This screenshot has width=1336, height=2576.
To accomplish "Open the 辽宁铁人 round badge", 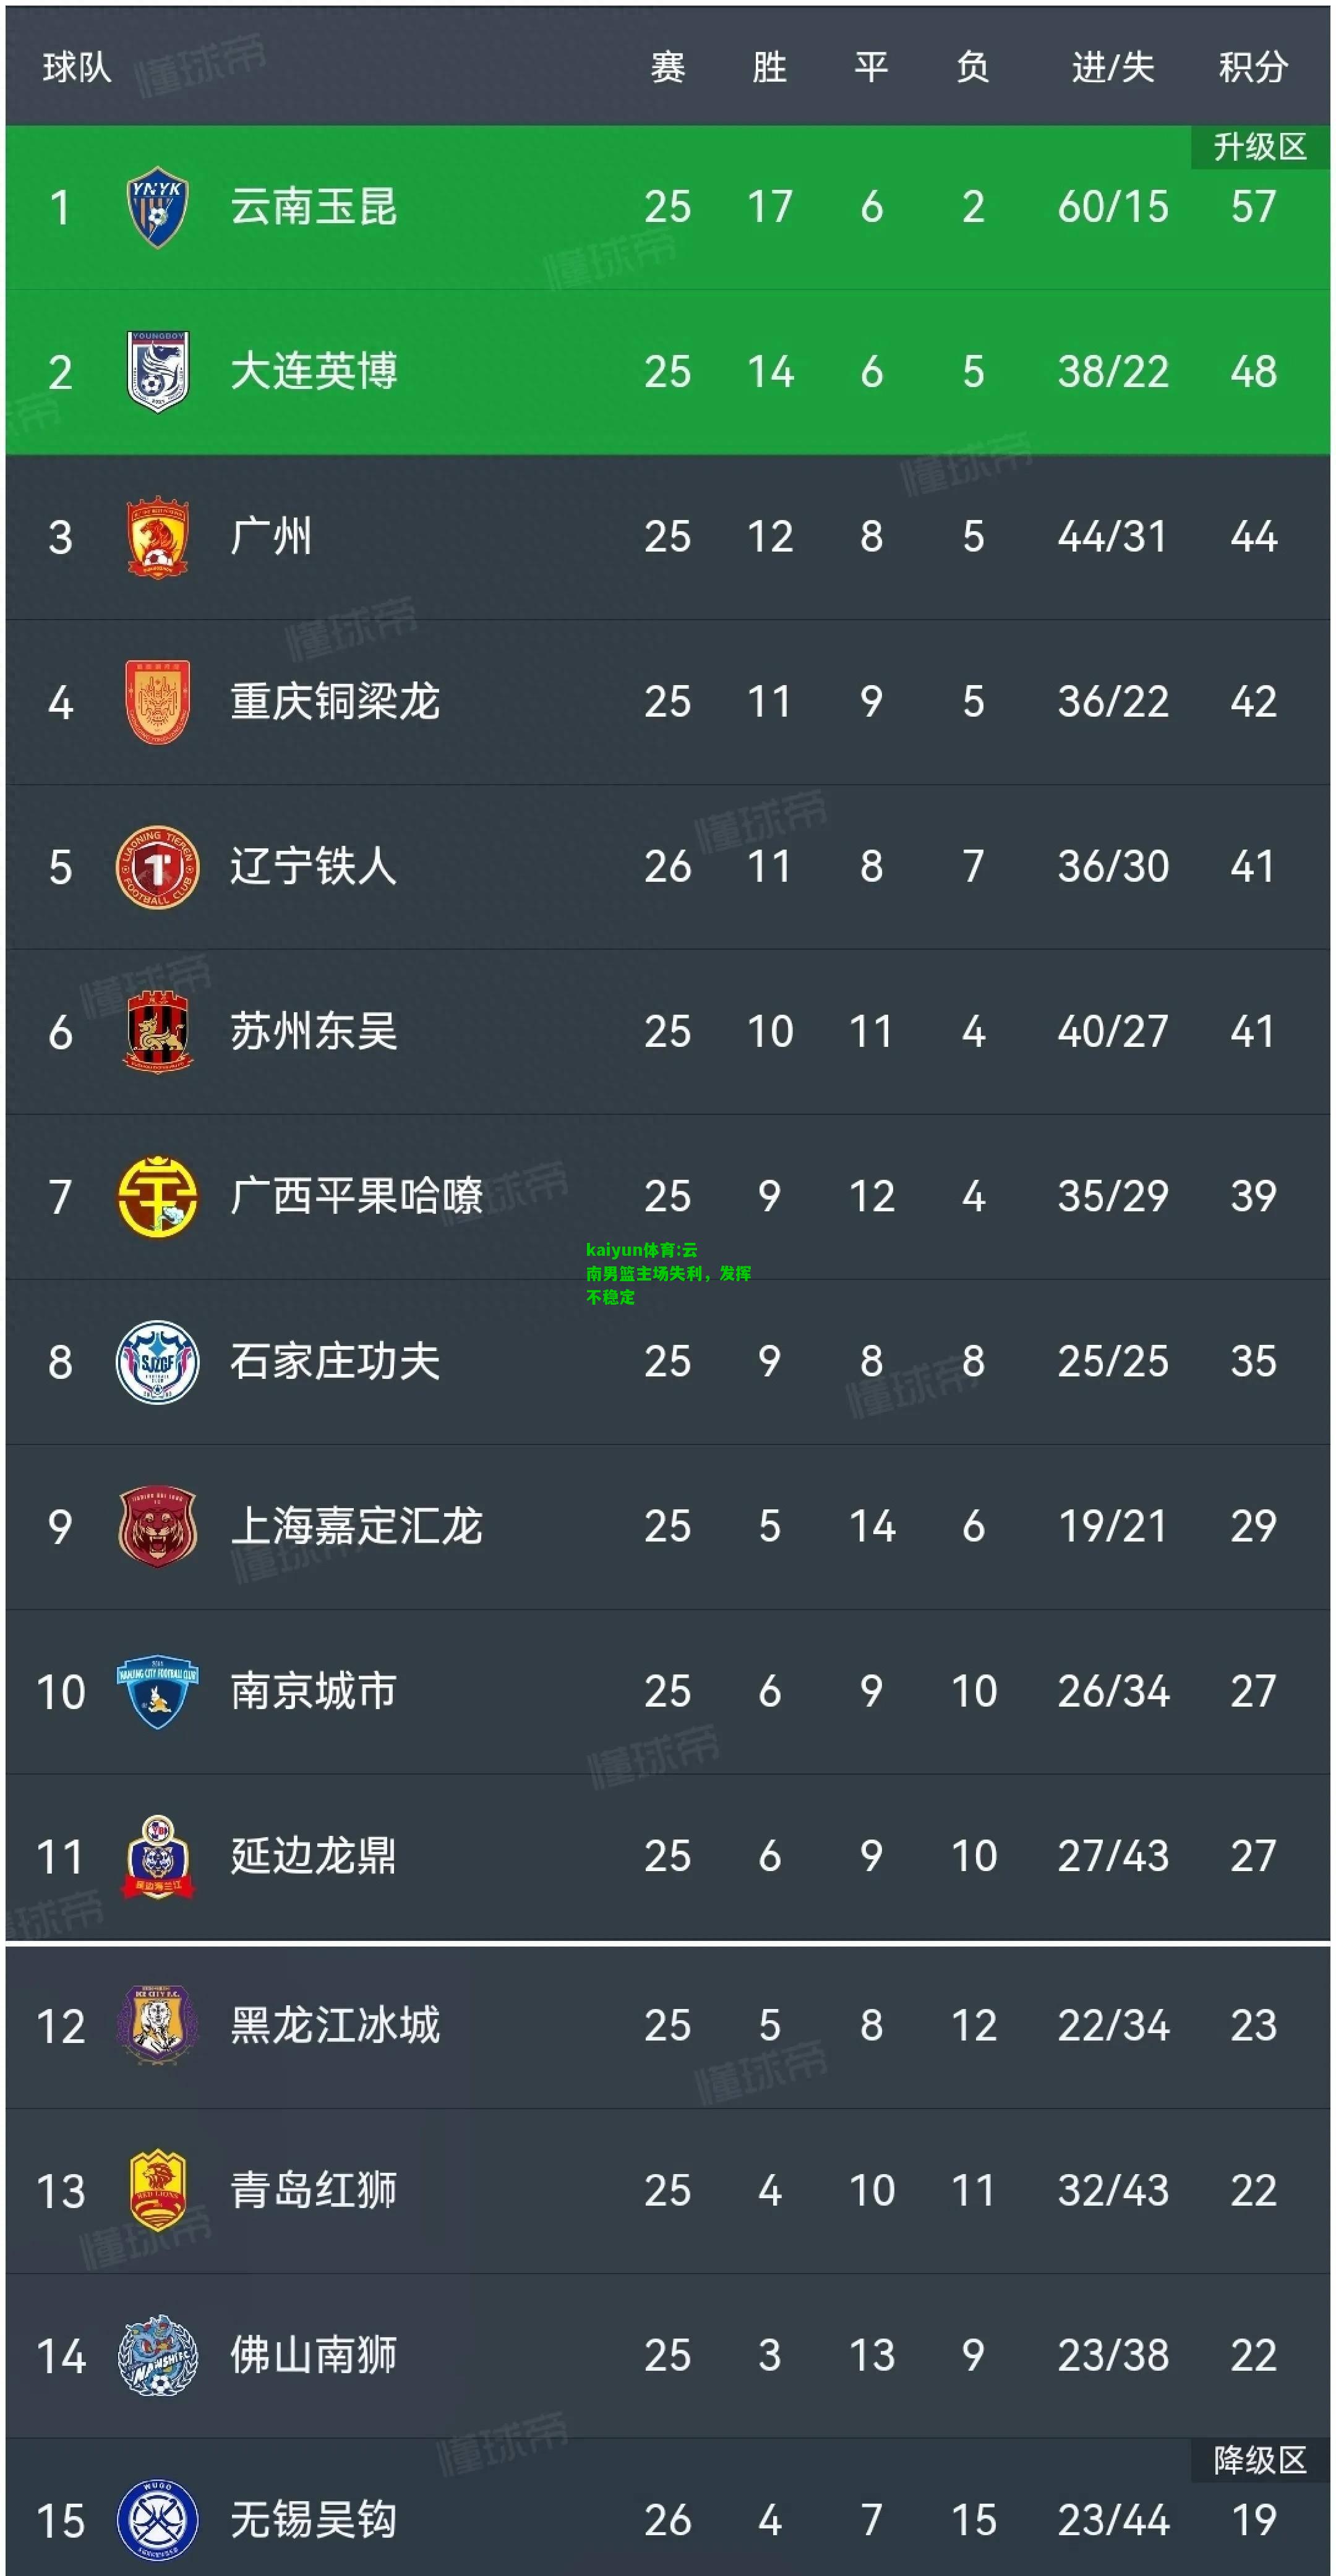I will click(x=158, y=866).
